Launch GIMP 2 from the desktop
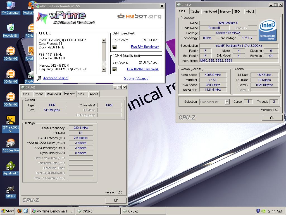Viewport: 286px width, 215px height. (x=11, y=191)
